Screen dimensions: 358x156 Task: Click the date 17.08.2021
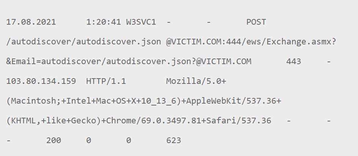coord(31,22)
